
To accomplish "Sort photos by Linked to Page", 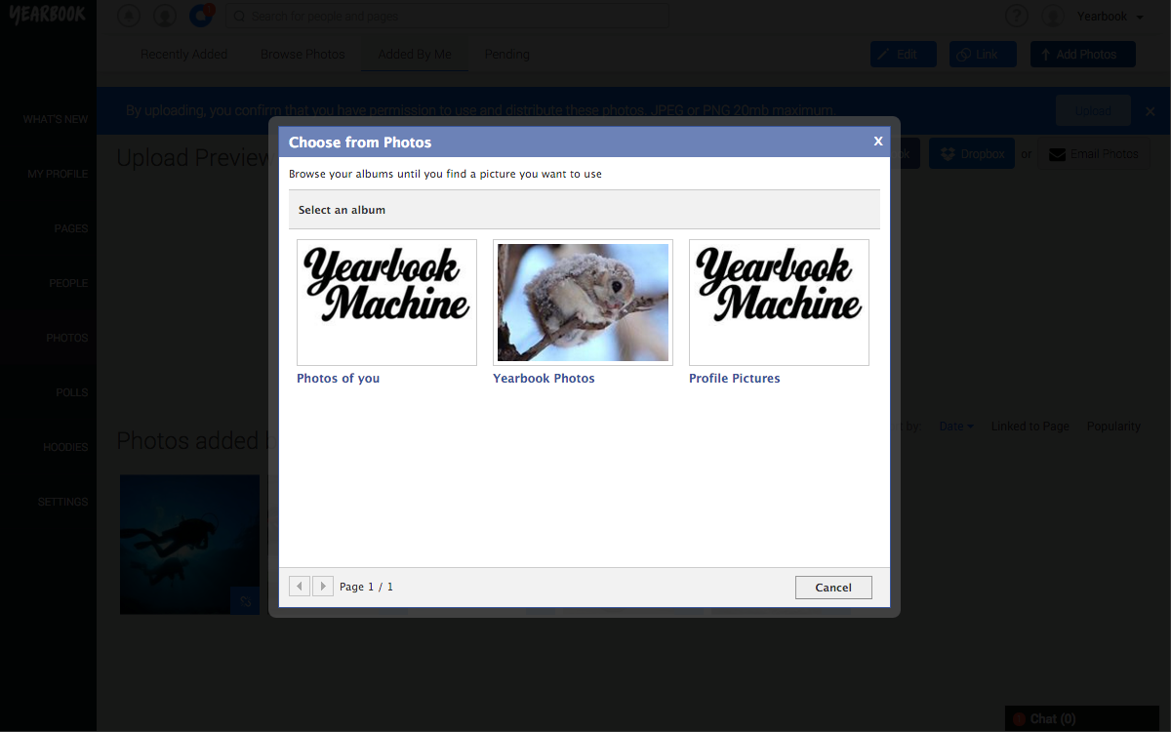I will pyautogui.click(x=1030, y=427).
